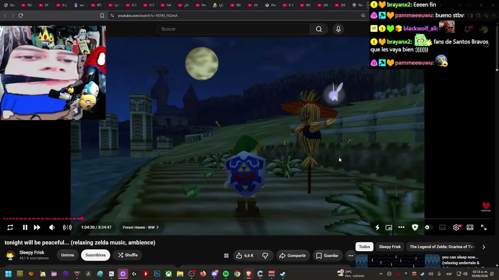Switch to the BTS browser tab
The height and width of the screenshot is (280, 499).
(97, 5)
